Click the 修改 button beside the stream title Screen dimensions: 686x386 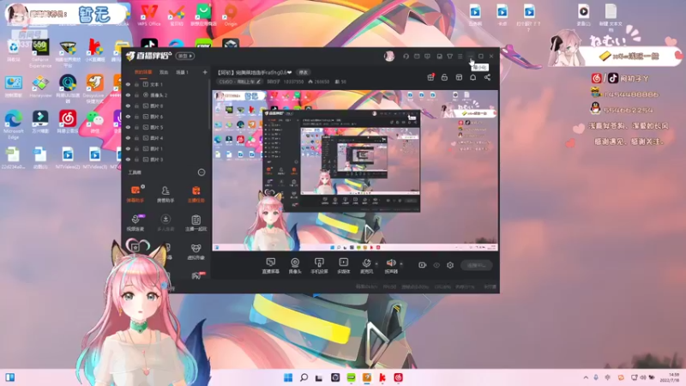(304, 72)
